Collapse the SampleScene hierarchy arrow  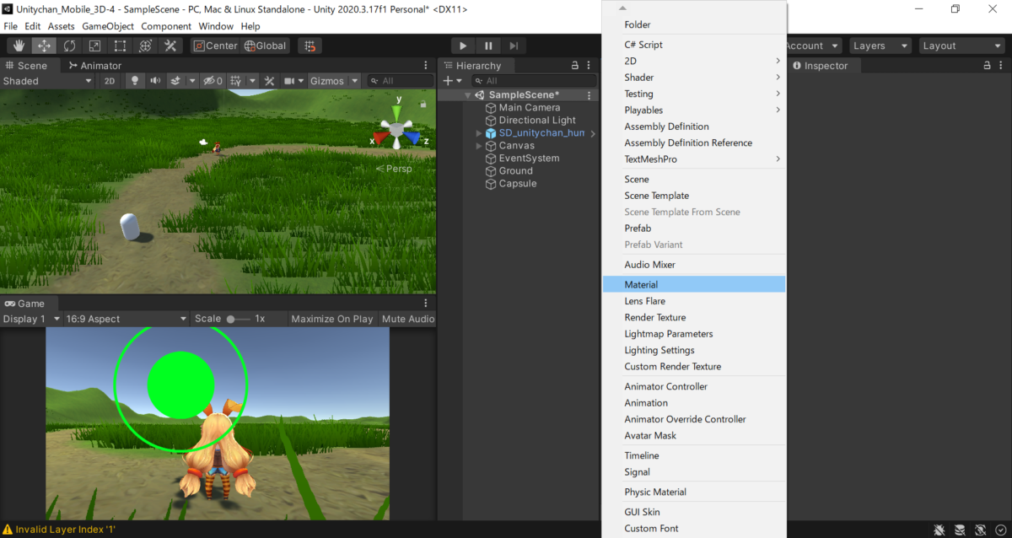click(x=468, y=95)
